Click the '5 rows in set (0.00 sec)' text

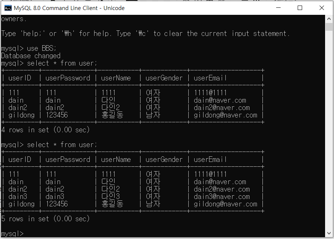coord(45,219)
